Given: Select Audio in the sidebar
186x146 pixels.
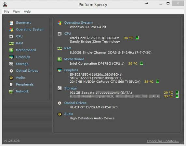Looking at the screenshot, I should coord(20,78).
